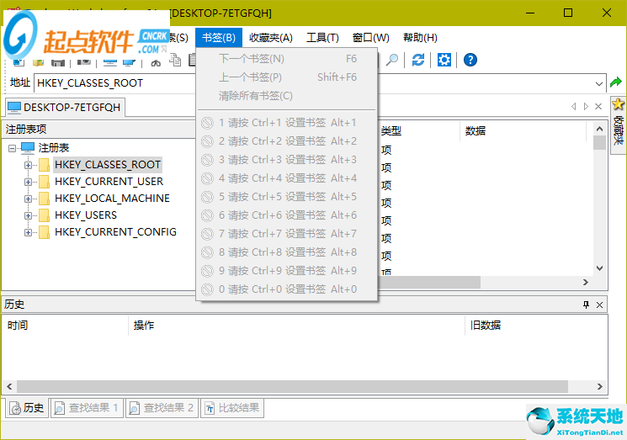Viewport: 627px width, 440px height.
Task: Select bookmark slot 9 Alt+9 entry
Action: pos(287,271)
